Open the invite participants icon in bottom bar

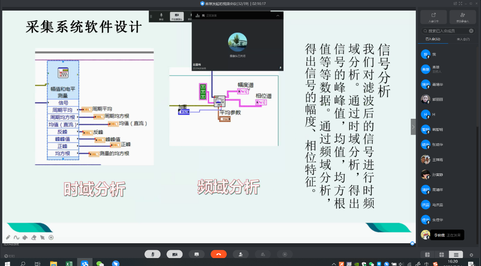(240, 254)
